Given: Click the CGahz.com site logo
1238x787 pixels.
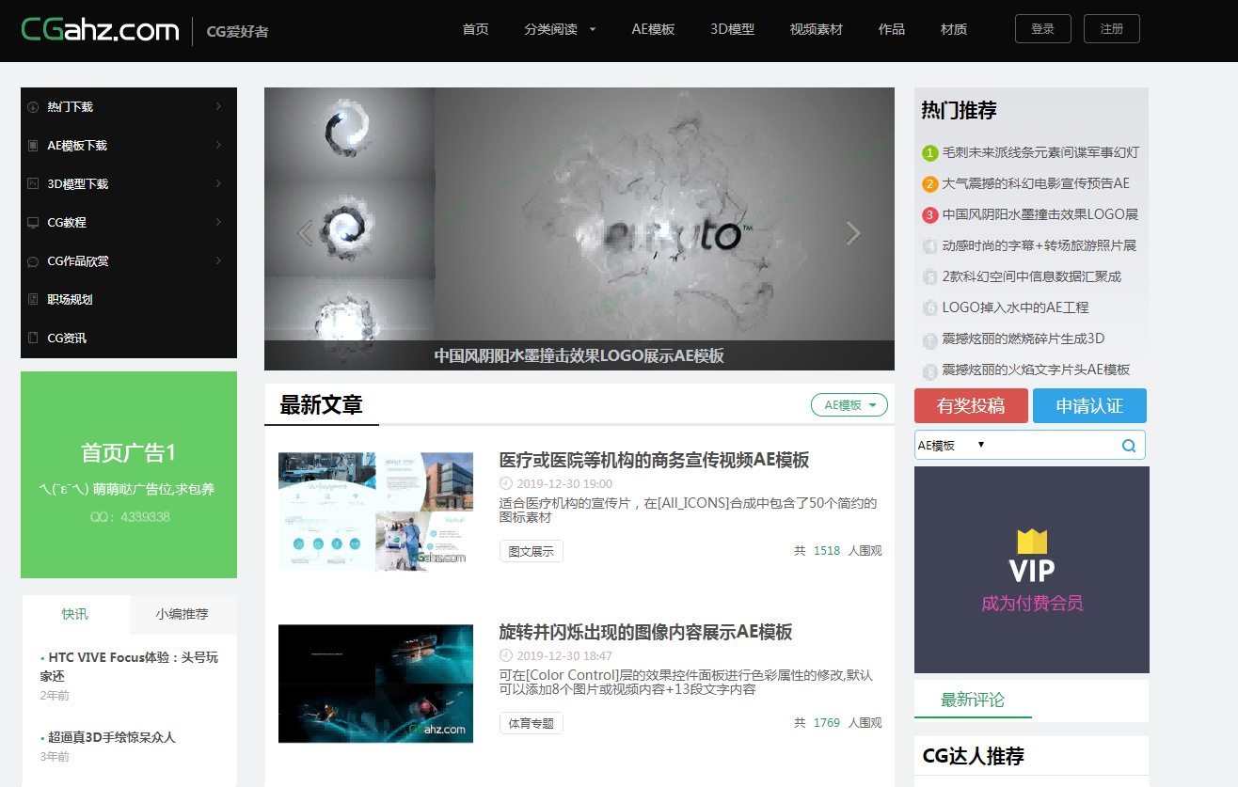Looking at the screenshot, I should (99, 29).
